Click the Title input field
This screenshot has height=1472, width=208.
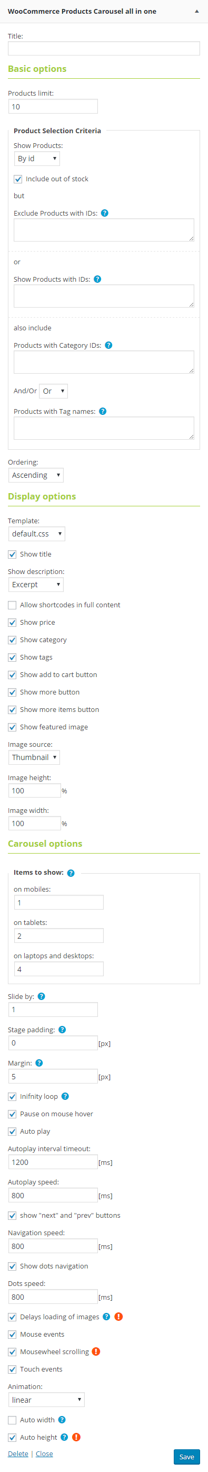click(x=104, y=49)
